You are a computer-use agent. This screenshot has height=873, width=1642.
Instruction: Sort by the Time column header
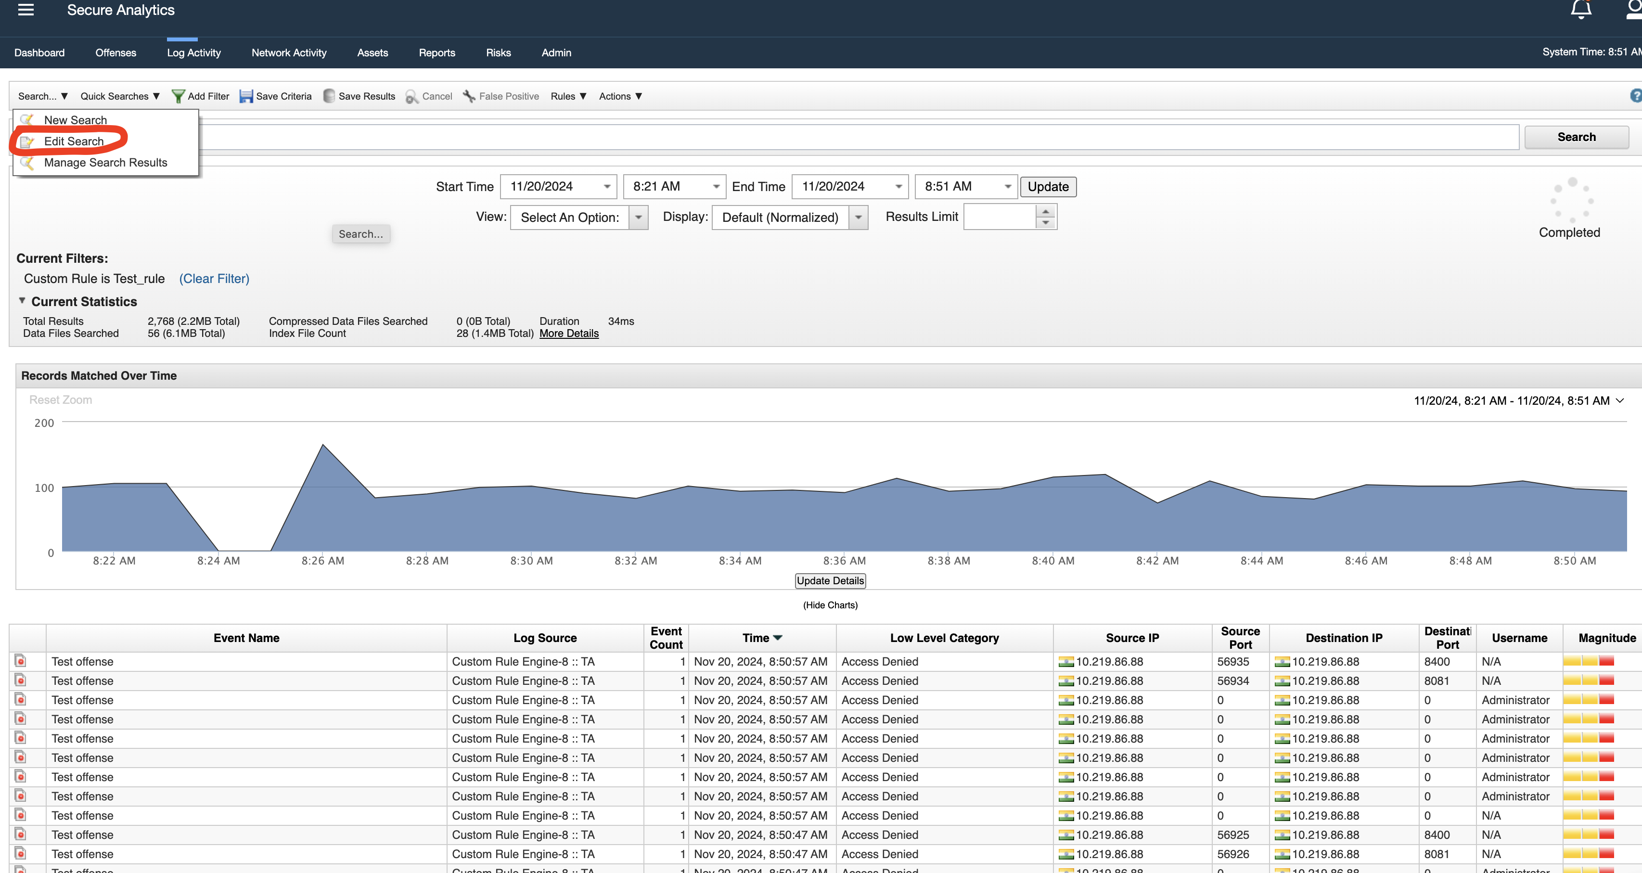[x=762, y=638]
